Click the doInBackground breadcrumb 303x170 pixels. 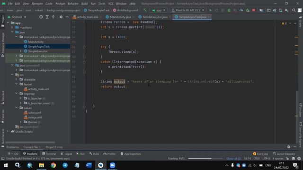click(125, 10)
